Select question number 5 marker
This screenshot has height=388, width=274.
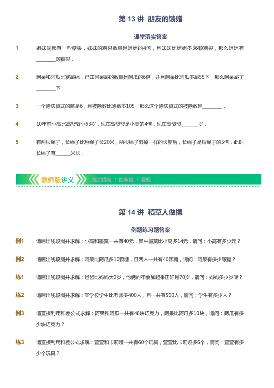[x=17, y=142]
